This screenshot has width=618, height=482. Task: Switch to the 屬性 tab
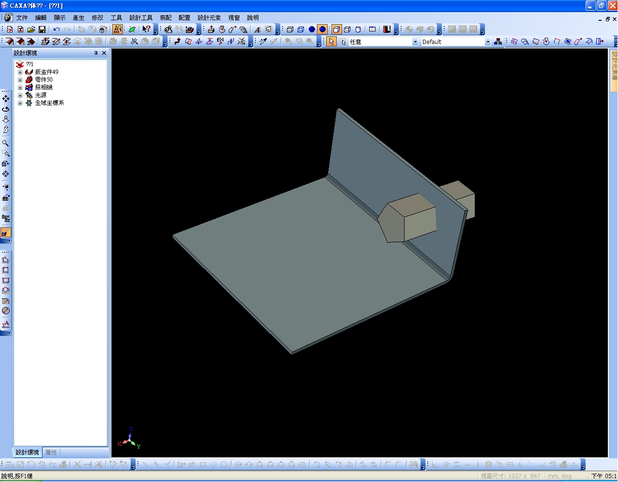pos(51,453)
